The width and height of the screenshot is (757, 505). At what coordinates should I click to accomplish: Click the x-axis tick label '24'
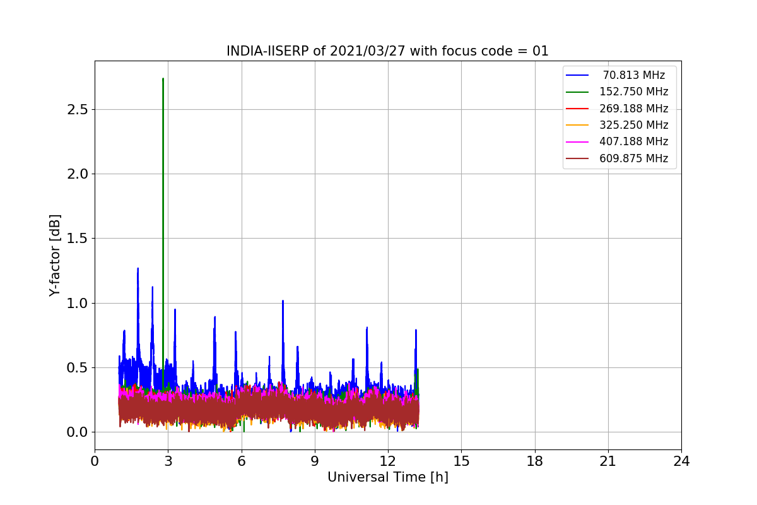681,461
